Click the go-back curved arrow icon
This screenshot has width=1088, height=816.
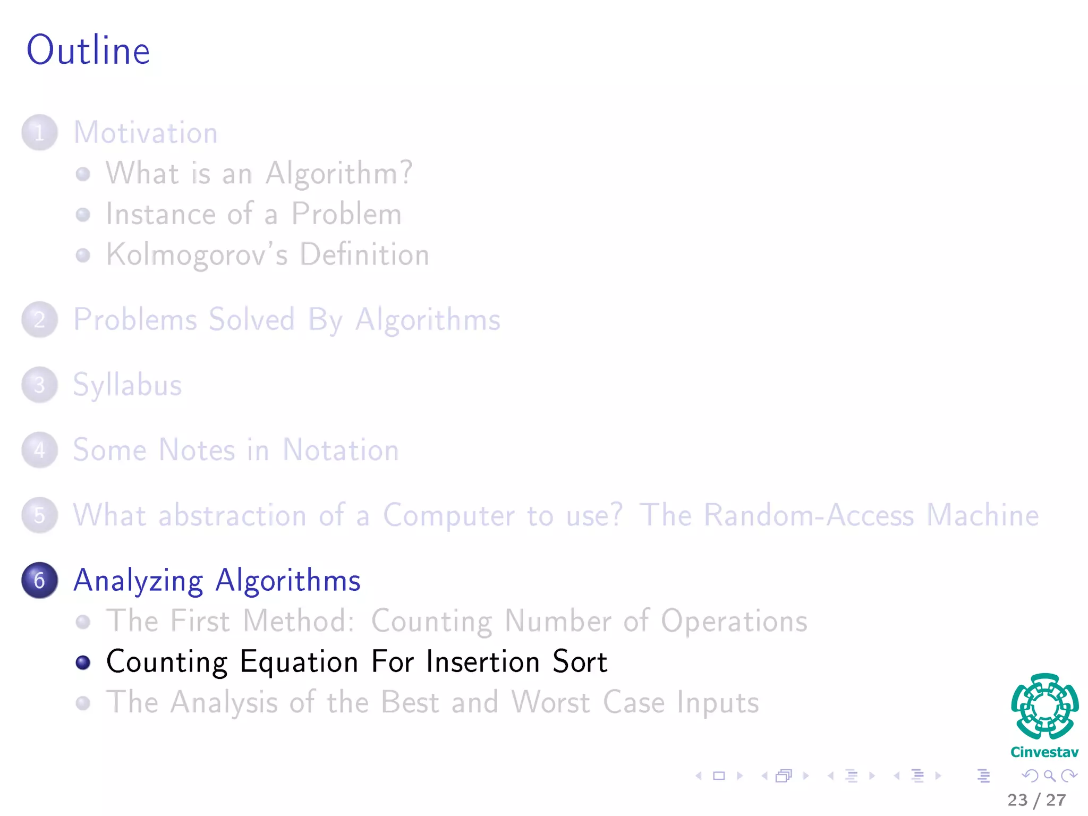pos(1030,776)
